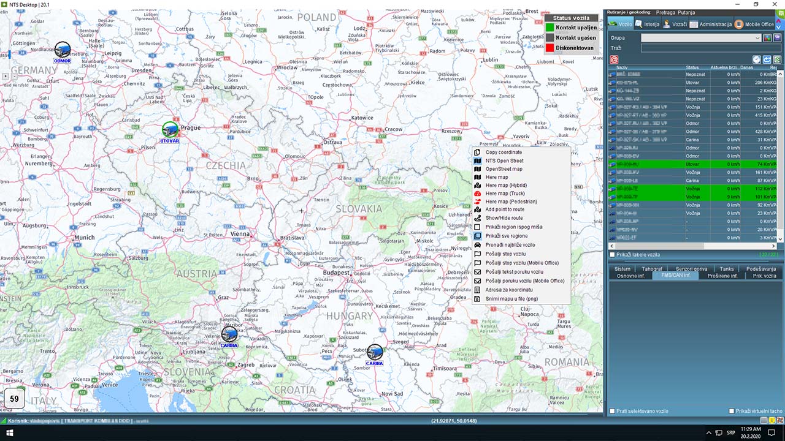The width and height of the screenshot is (785, 441).
Task: Open Putanja next to Pretraga
Action: coord(686,12)
